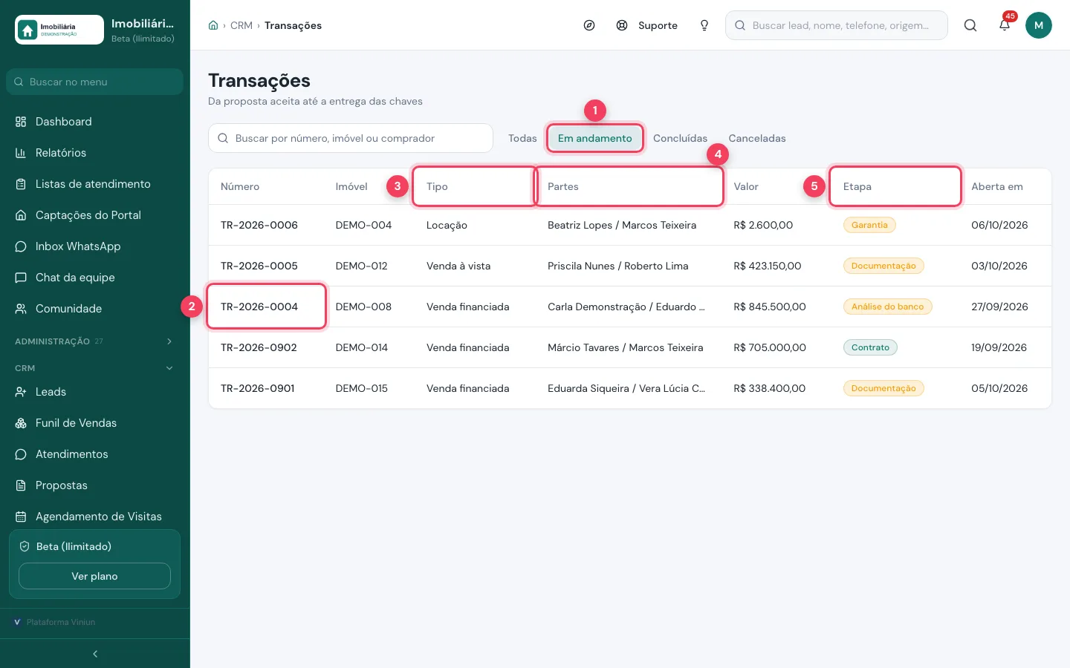This screenshot has height=668, width=1070.
Task: Click the Chat da equipe message icon
Action: point(21,278)
